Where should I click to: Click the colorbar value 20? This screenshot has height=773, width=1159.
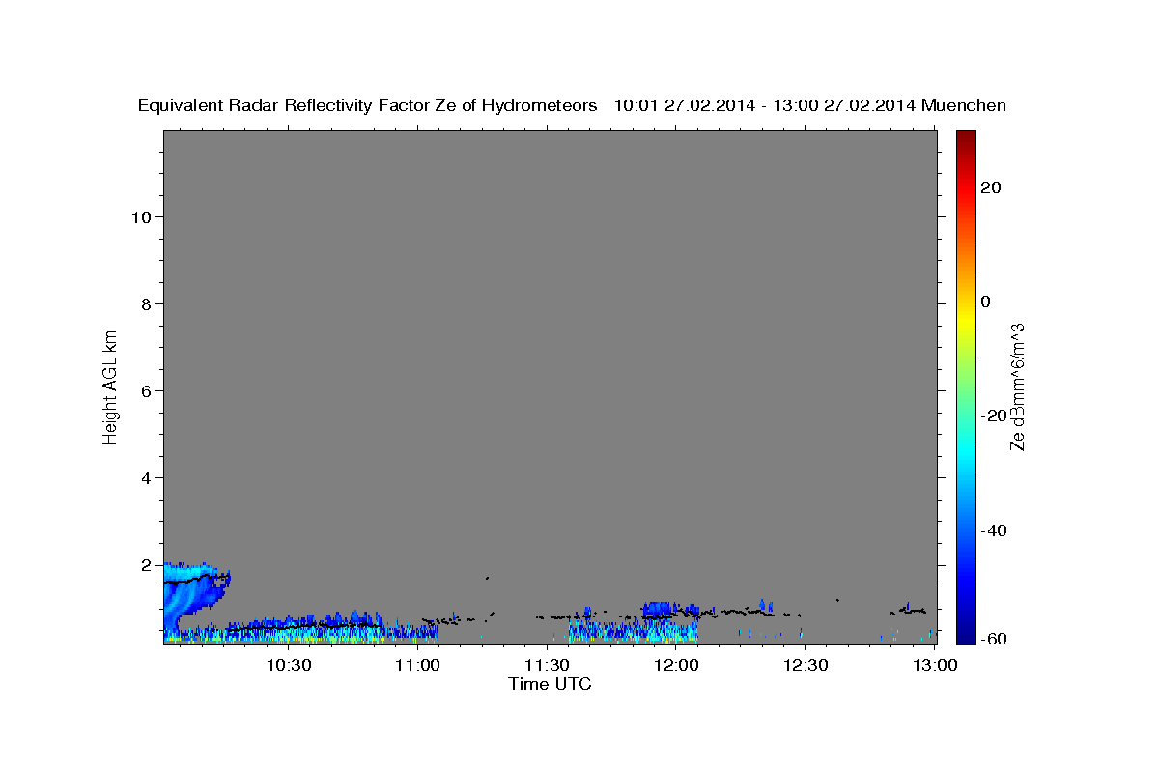[991, 187]
